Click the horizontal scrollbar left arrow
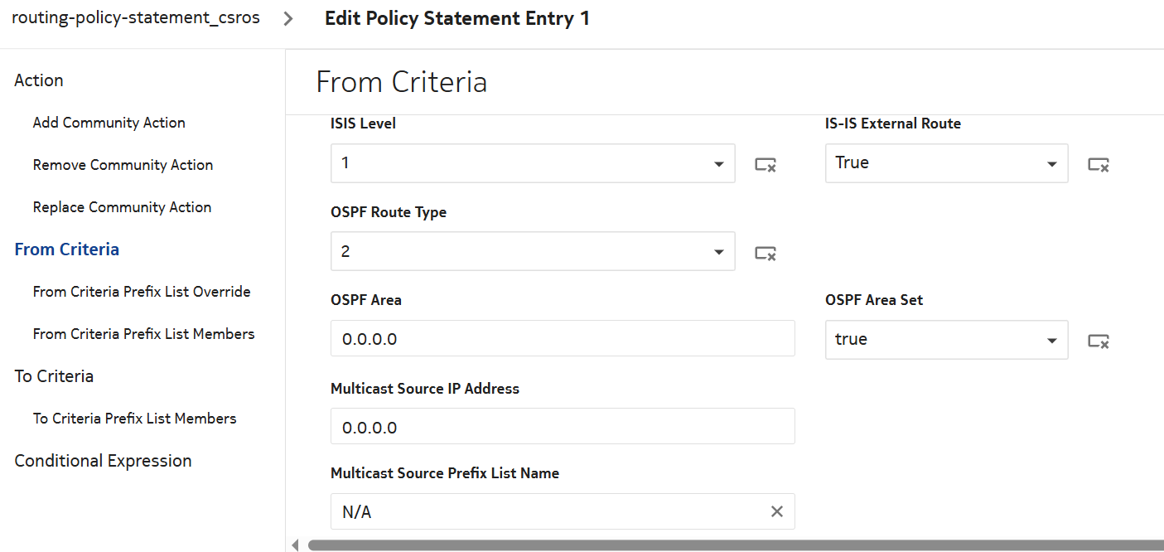1164x552 pixels. coord(295,545)
